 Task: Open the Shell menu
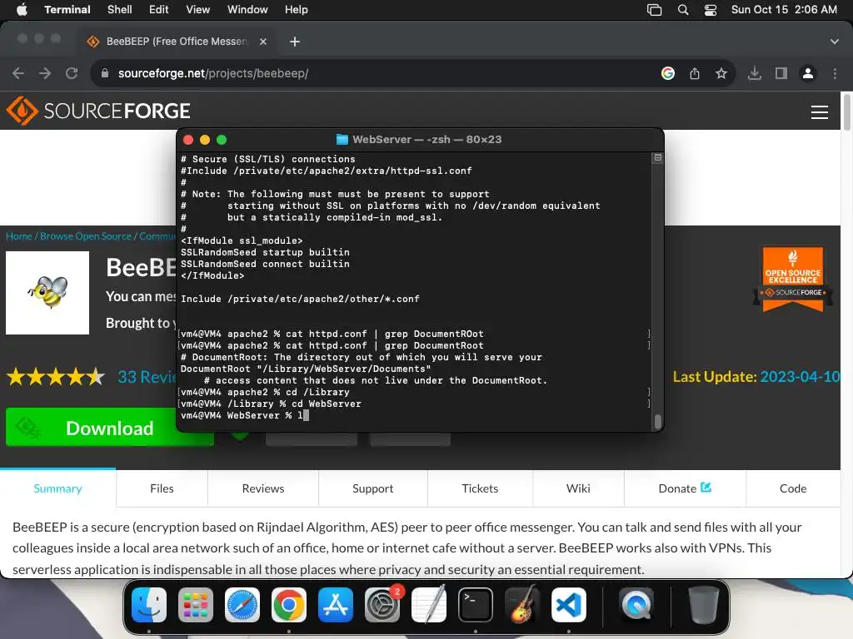pyautogui.click(x=119, y=9)
